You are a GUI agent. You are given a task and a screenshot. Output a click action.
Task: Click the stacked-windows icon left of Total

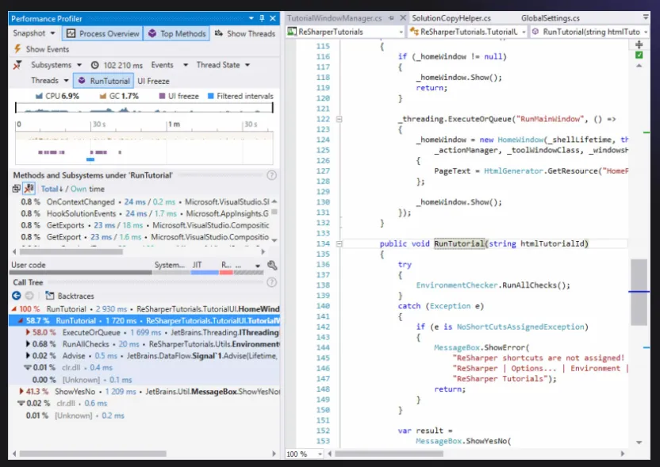[17, 189]
